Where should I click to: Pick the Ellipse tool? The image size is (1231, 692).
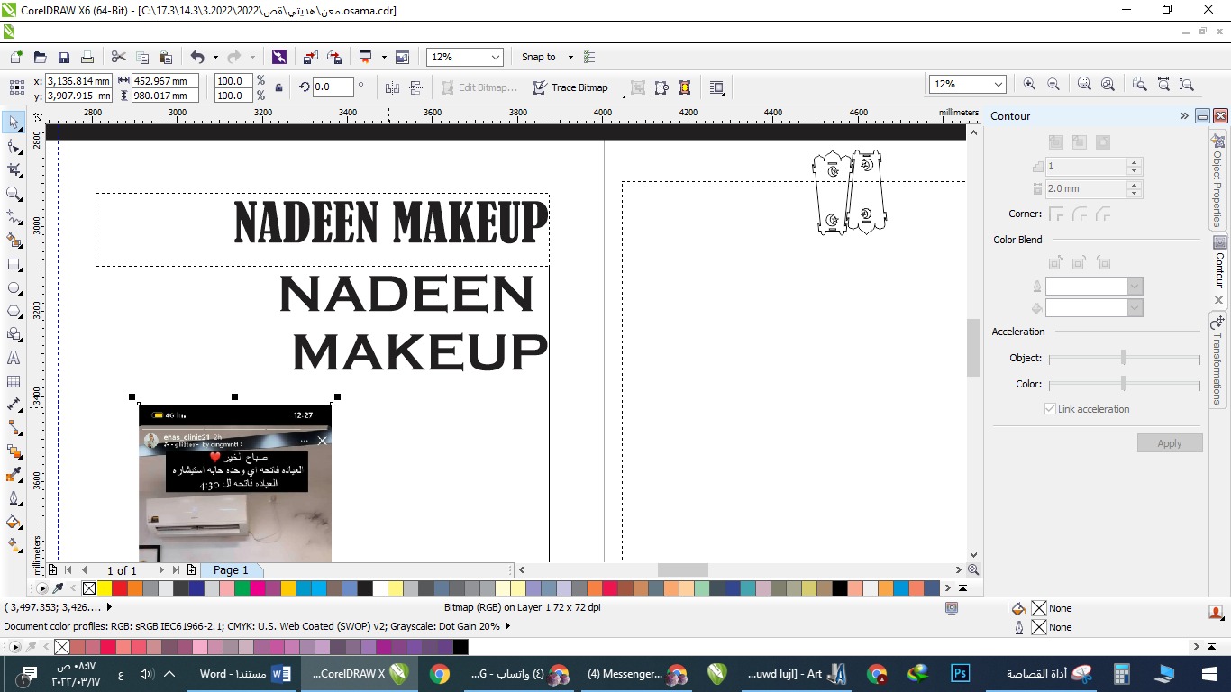click(14, 288)
